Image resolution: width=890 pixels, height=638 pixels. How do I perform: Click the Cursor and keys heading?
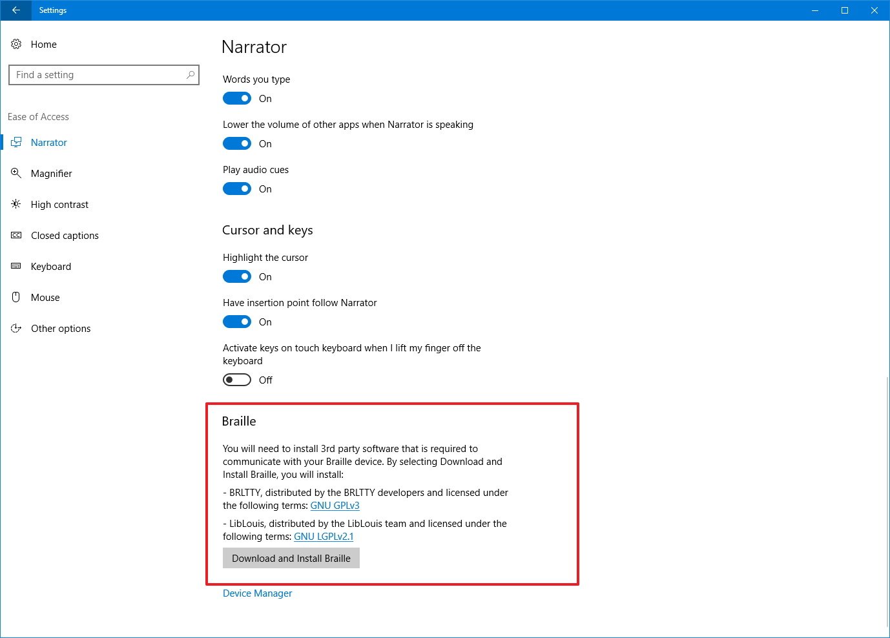point(267,231)
